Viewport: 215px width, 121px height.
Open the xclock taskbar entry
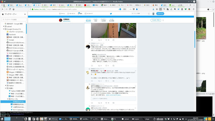tap(125, 119)
